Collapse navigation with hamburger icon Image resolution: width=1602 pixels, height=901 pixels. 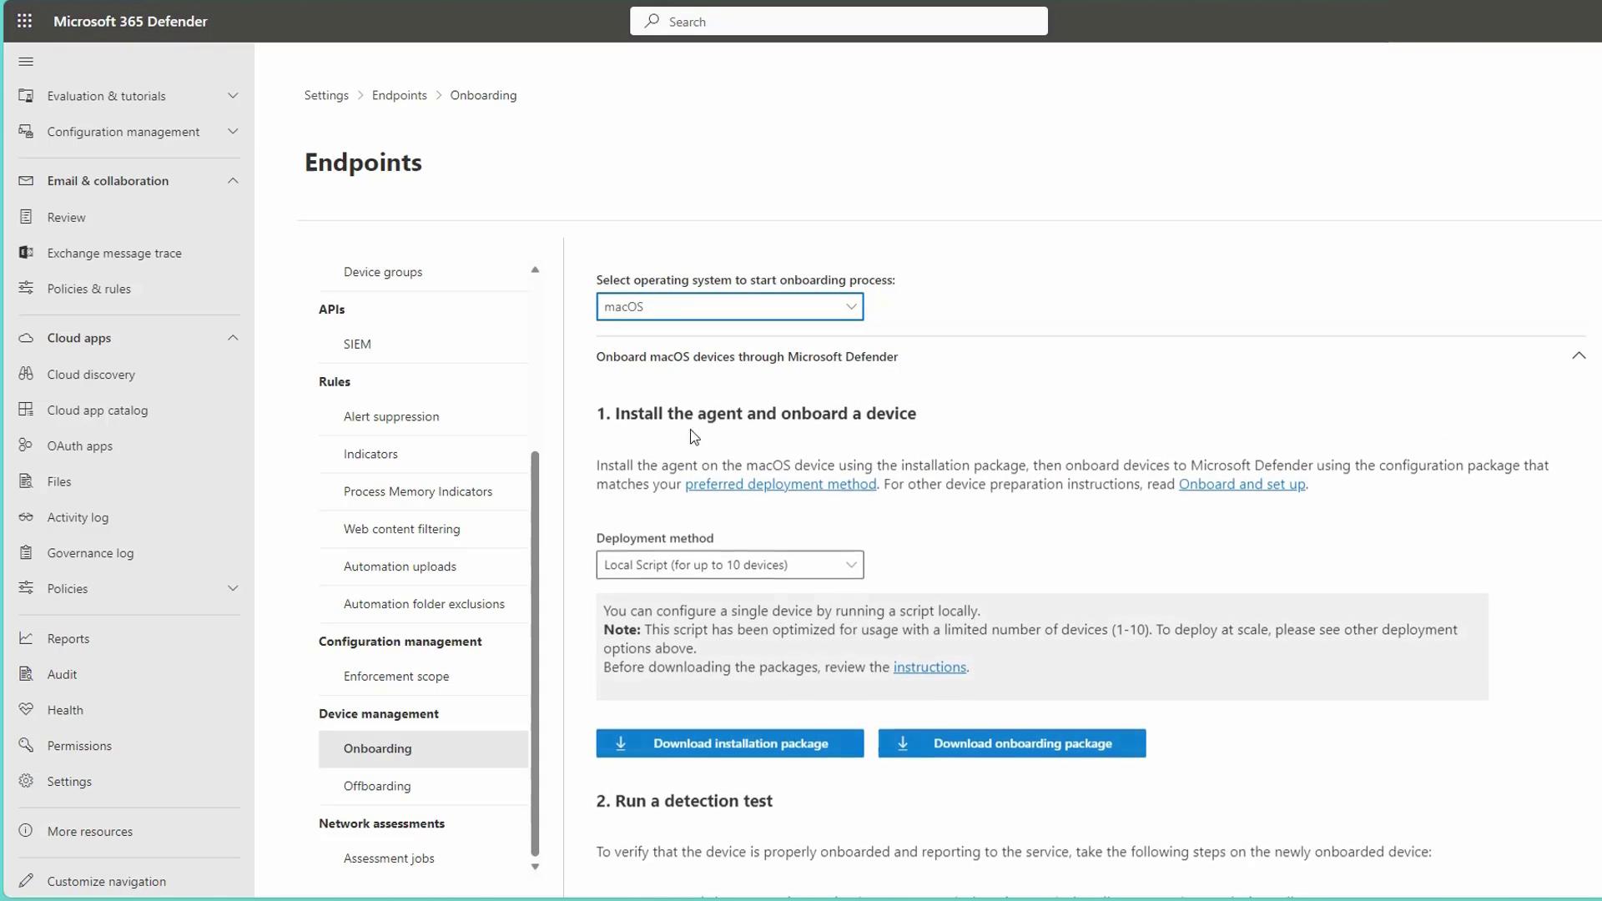point(26,62)
